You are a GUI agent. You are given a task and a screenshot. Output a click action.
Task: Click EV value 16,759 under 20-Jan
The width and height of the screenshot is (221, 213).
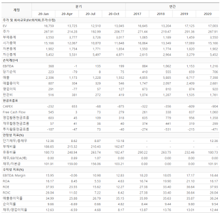49,26
